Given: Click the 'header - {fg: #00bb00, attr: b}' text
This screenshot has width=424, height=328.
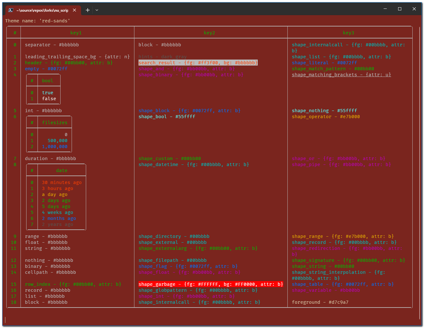Looking at the screenshot, I should [69, 63].
